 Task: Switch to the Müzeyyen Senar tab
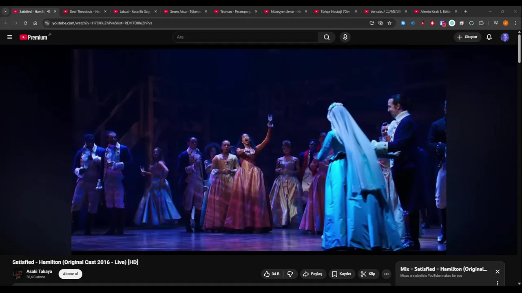point(285,11)
